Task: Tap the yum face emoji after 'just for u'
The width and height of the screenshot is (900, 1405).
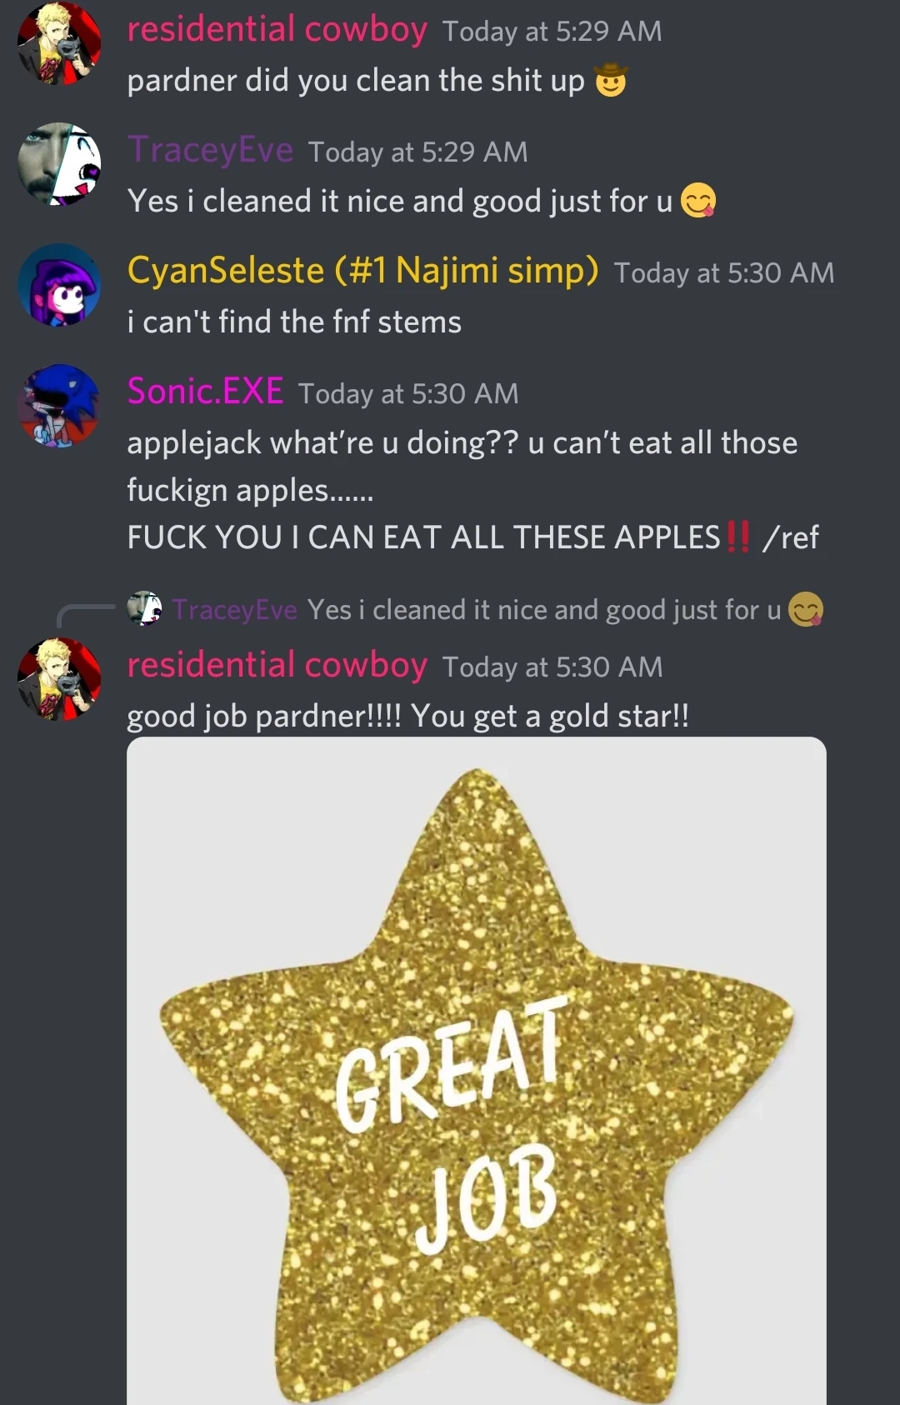Action: coord(698,201)
